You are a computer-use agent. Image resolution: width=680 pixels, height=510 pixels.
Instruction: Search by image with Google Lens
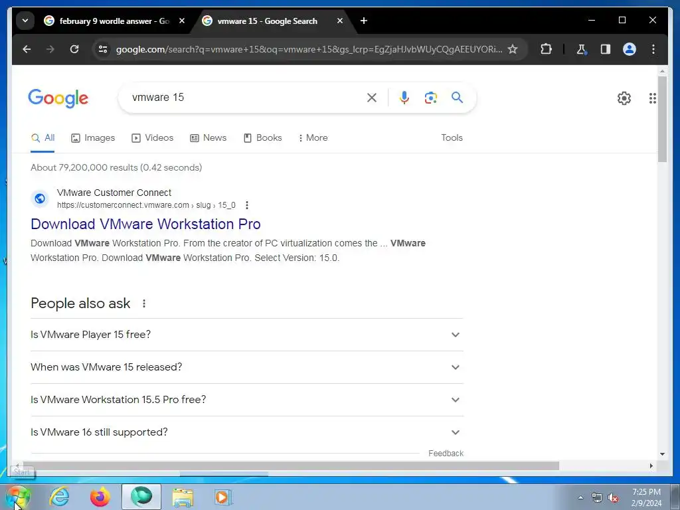pyautogui.click(x=430, y=98)
